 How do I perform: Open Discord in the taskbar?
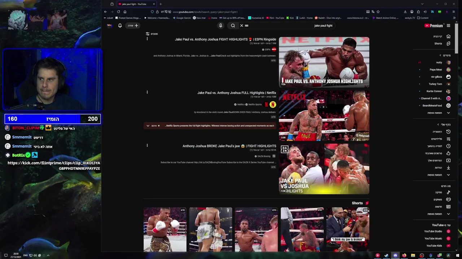coord(395,255)
